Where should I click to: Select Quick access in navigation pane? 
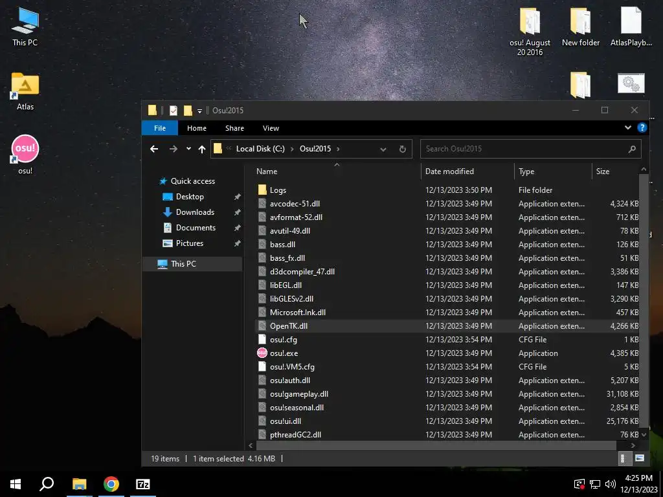(192, 181)
